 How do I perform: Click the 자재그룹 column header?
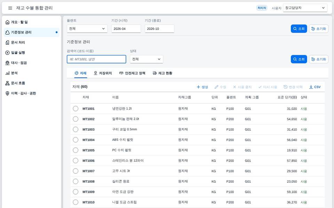pyautogui.click(x=184, y=97)
